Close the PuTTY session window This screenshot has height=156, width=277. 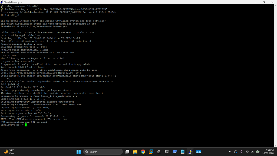point(272,2)
